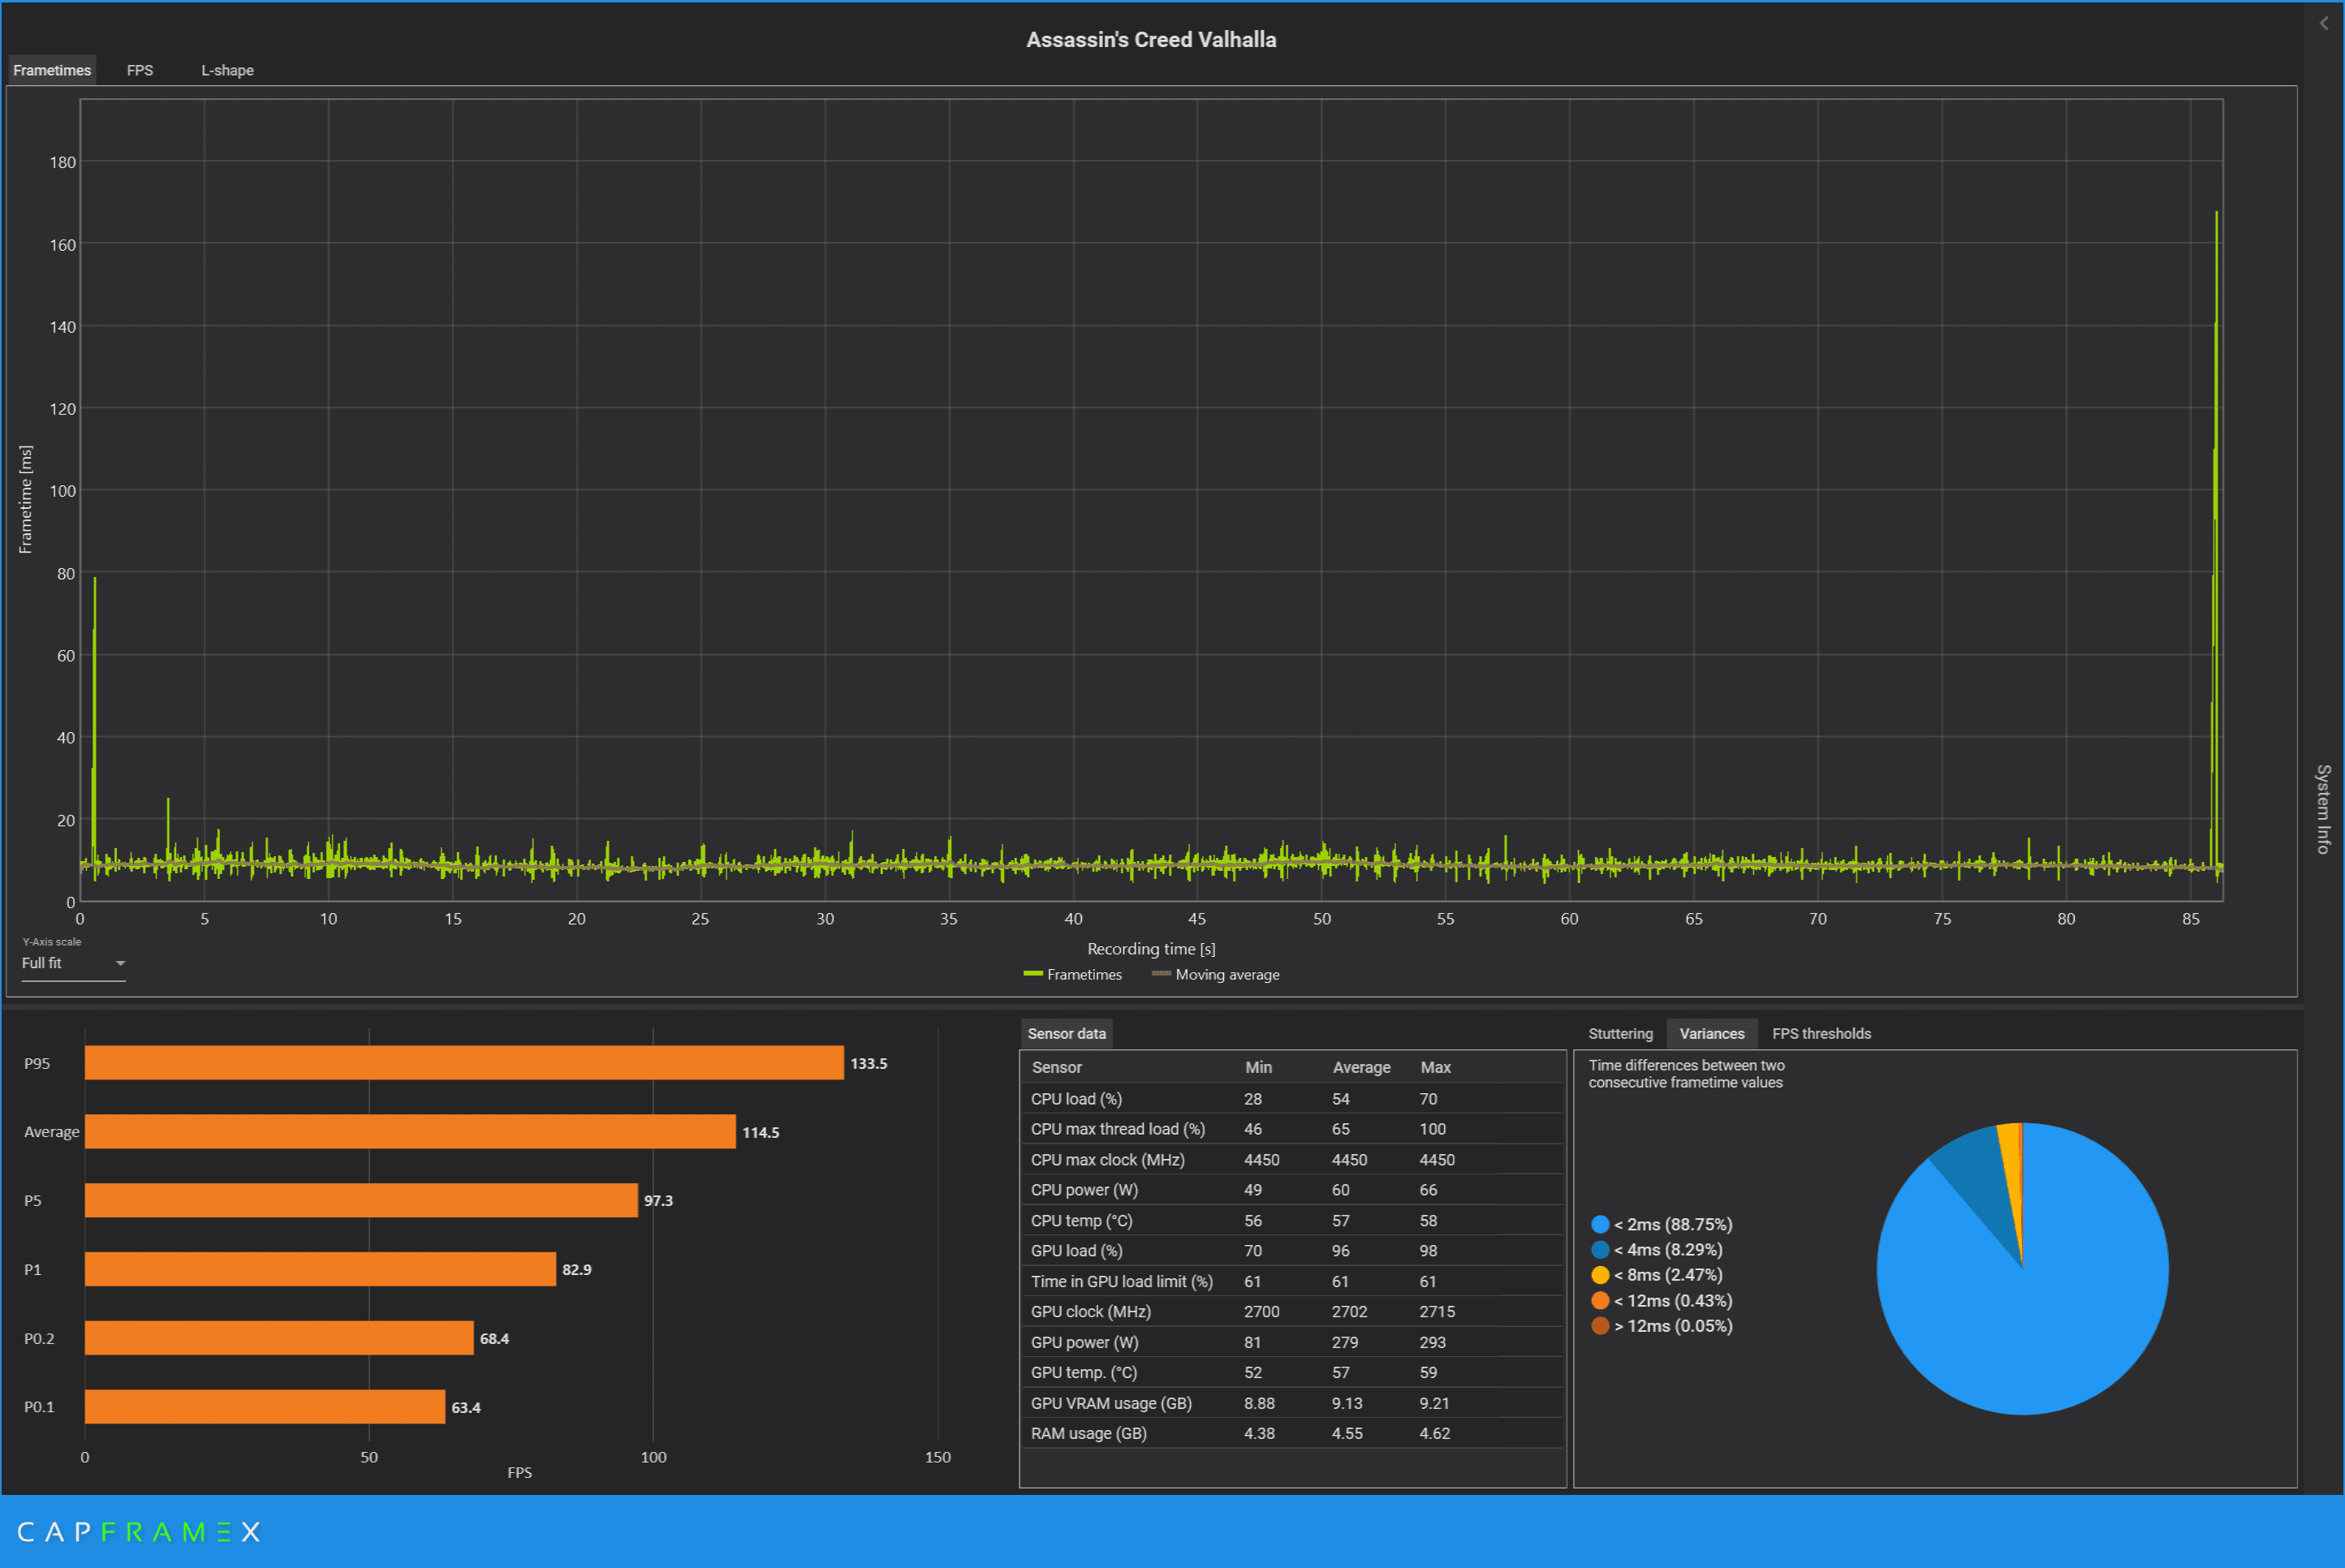Viewport: 2345px width, 1568px height.
Task: Click the Average column header in sensor table
Action: (x=1361, y=1067)
